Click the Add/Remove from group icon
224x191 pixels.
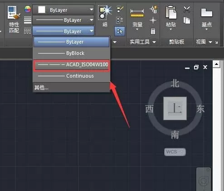pos(120,20)
